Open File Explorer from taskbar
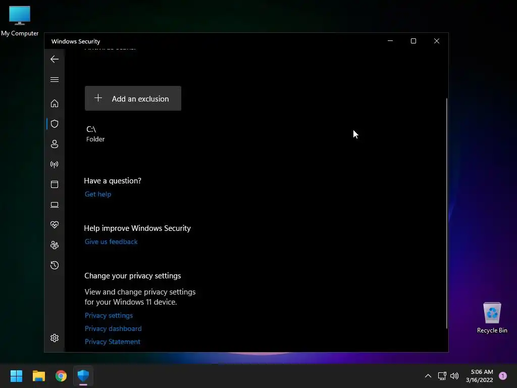The height and width of the screenshot is (388, 517). click(x=38, y=376)
